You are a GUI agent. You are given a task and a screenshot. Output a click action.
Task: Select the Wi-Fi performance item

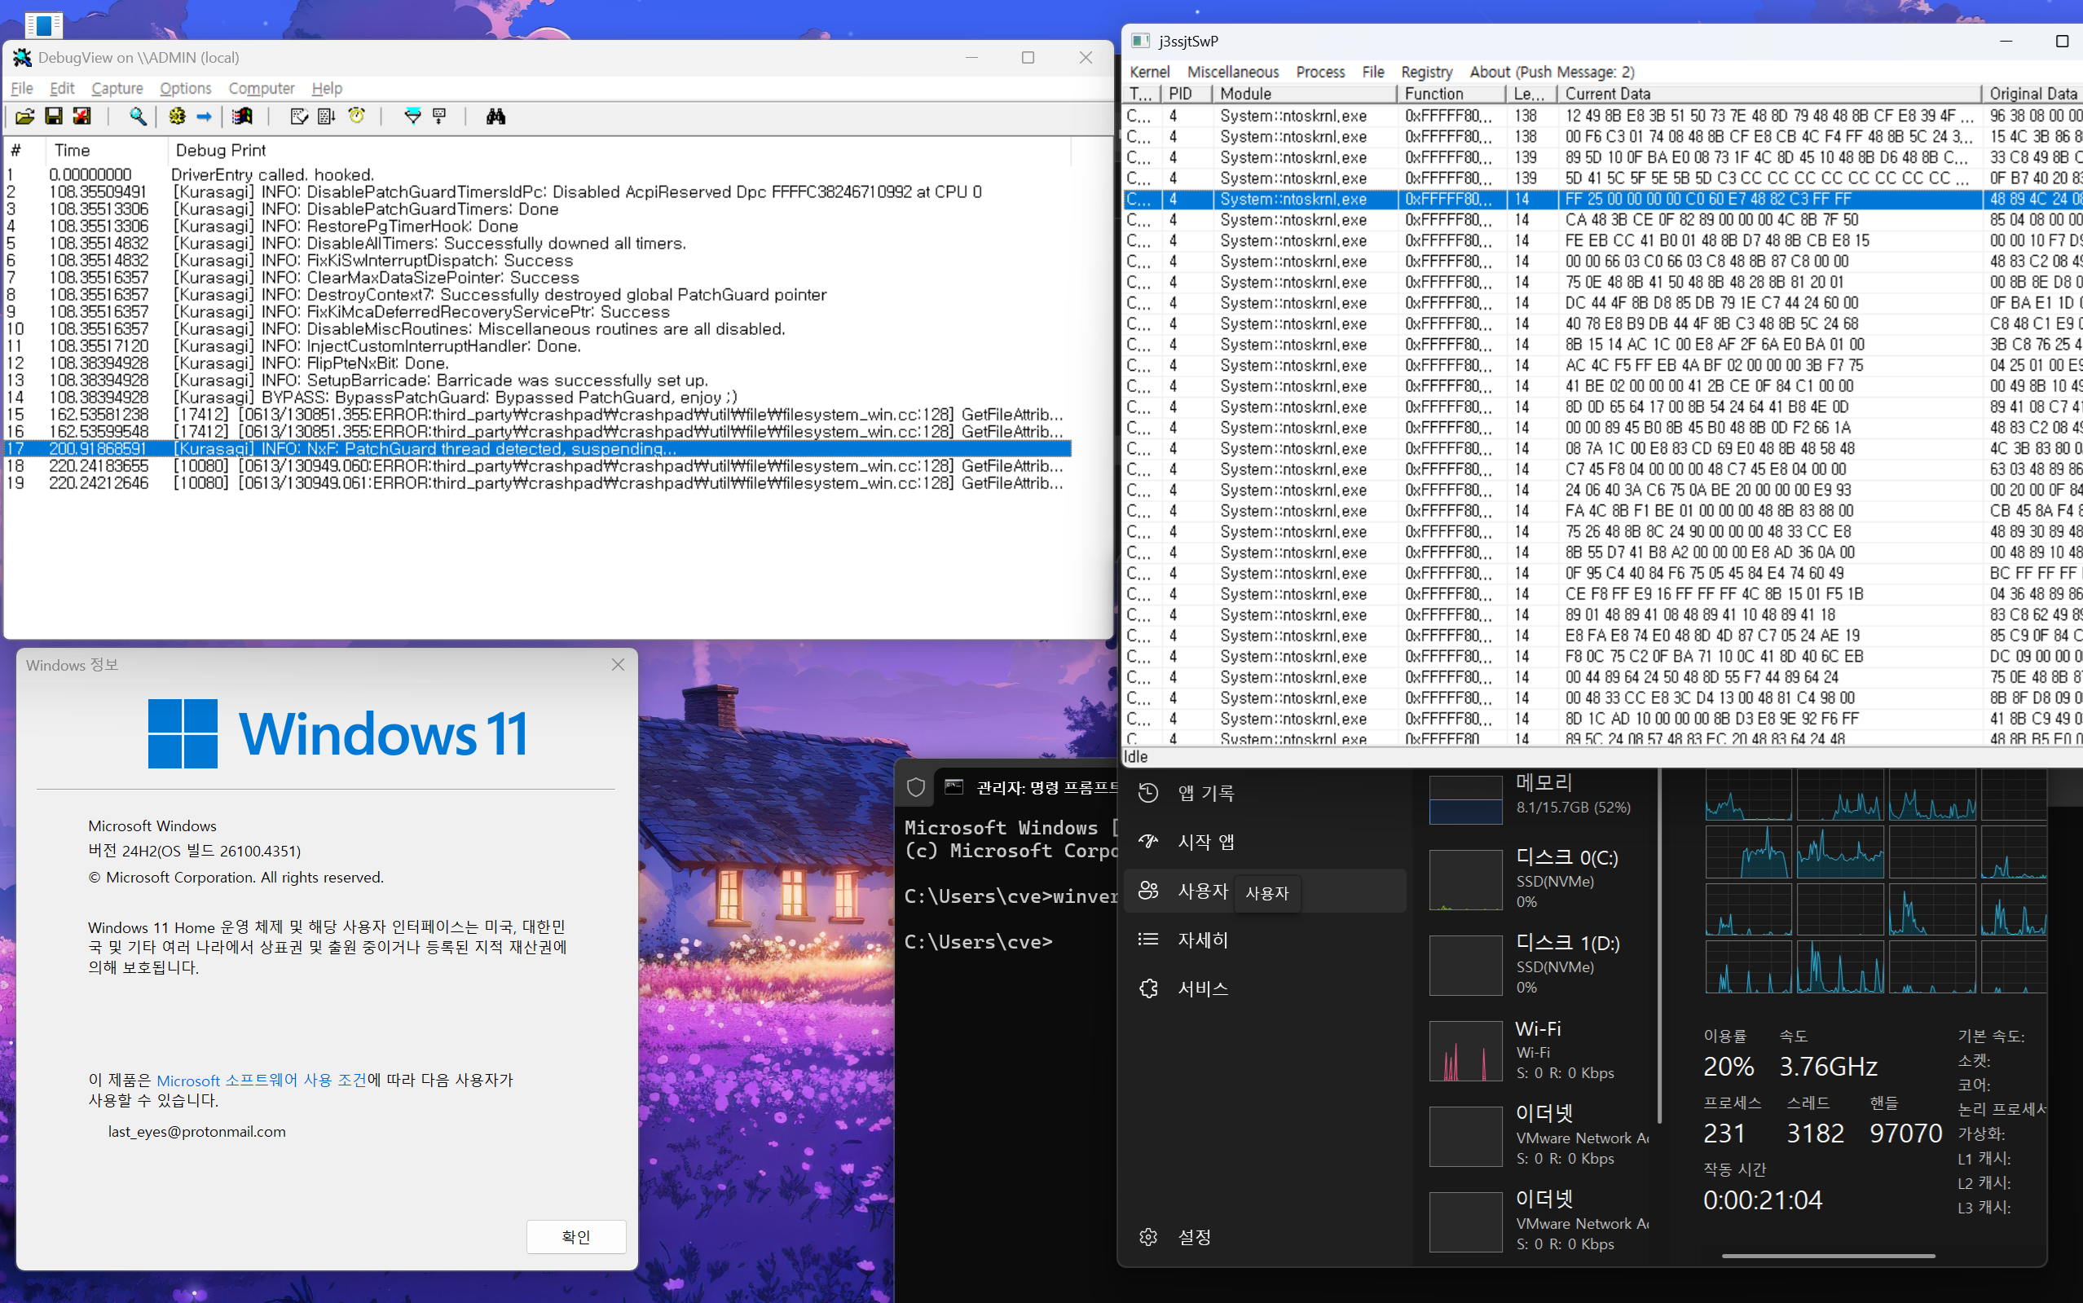1539,1050
